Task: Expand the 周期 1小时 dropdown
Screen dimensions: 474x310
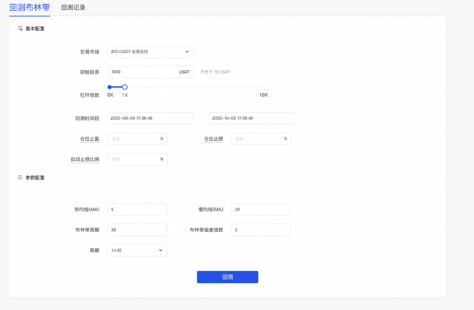Action: (137, 250)
